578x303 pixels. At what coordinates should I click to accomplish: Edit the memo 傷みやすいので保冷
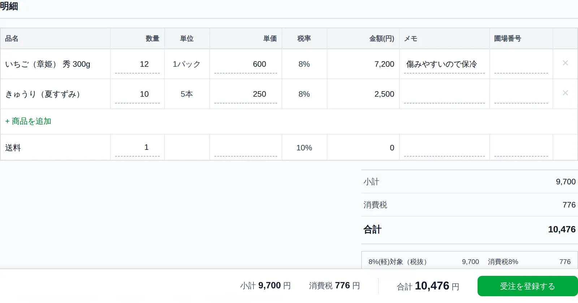(x=444, y=64)
